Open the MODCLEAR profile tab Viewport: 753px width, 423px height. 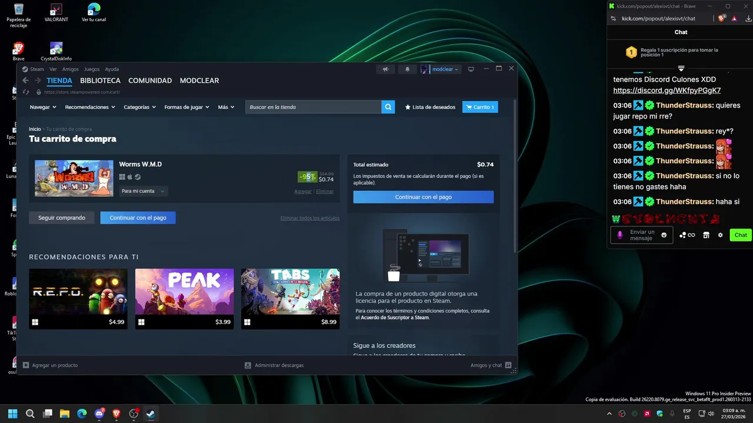pos(199,80)
